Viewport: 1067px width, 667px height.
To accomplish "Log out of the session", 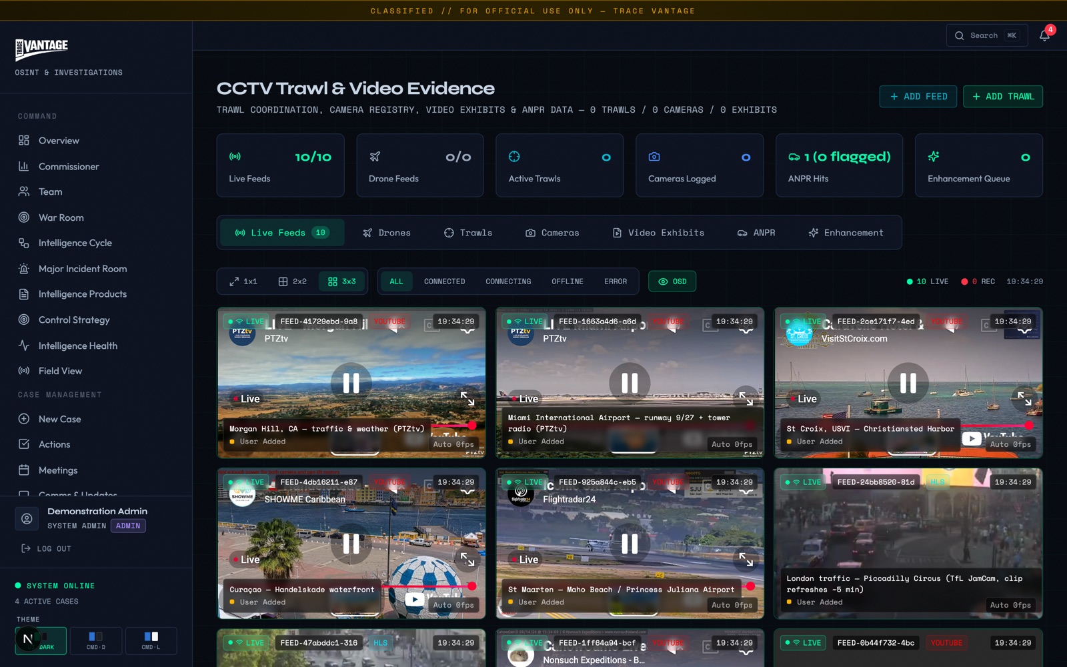I will coord(46,549).
